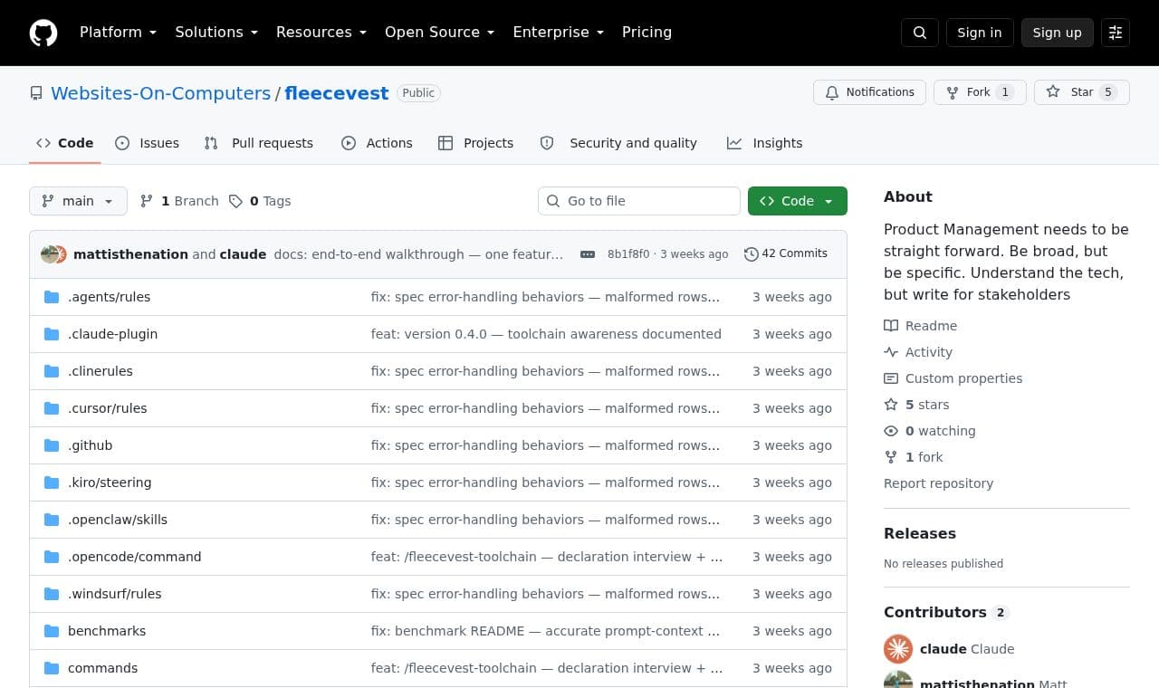
Task: Click the Go to file field
Action: 639,201
